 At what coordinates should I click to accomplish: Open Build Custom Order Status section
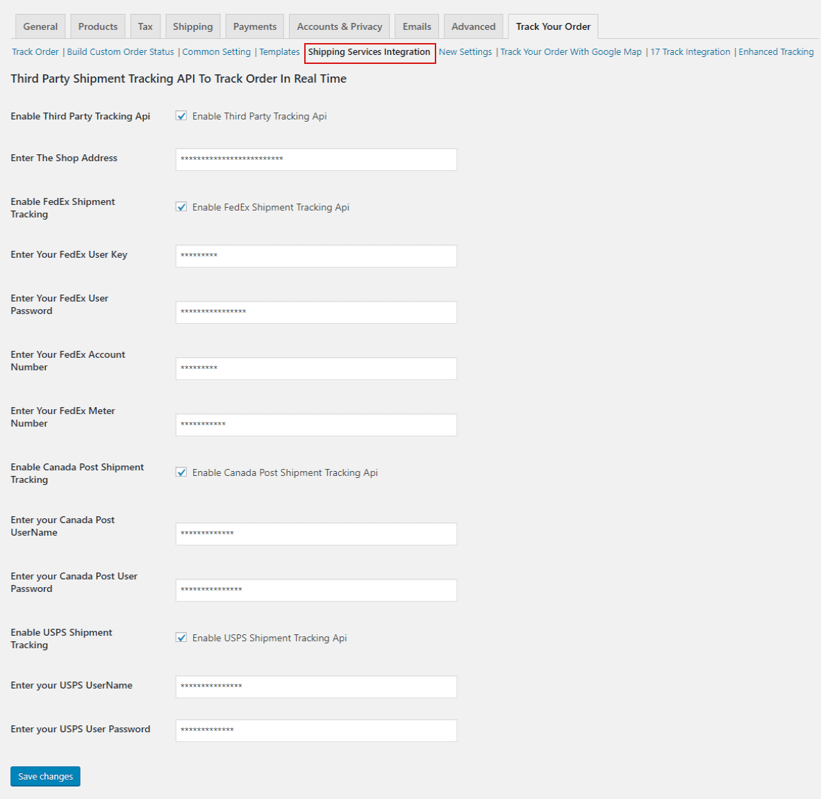point(120,52)
